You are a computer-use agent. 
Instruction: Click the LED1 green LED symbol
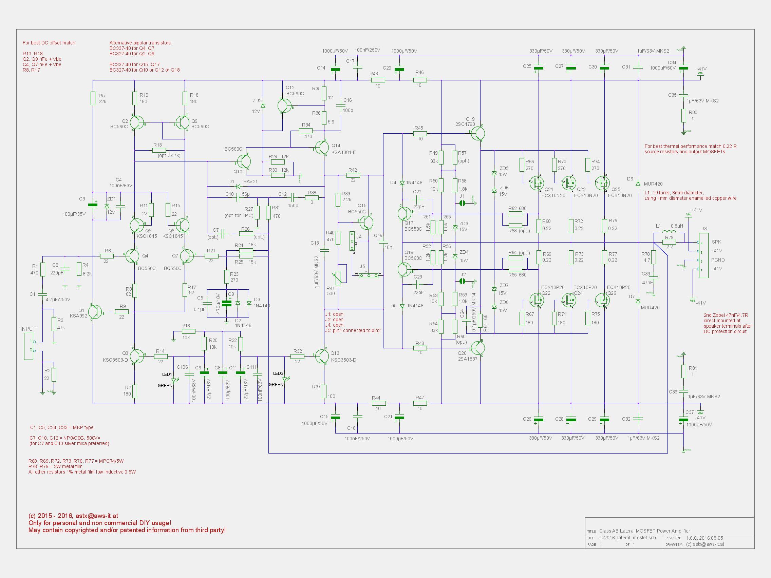coord(175,380)
